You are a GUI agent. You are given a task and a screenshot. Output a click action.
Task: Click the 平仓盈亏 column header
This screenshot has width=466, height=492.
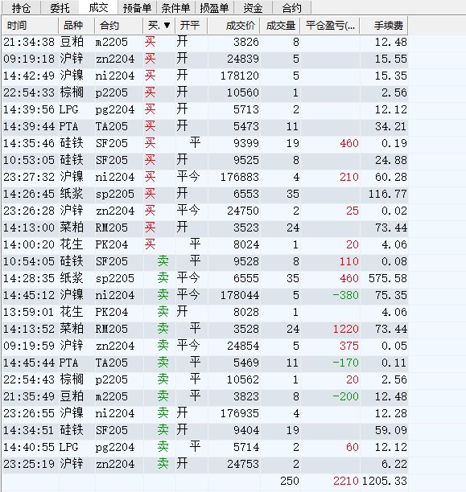click(330, 26)
